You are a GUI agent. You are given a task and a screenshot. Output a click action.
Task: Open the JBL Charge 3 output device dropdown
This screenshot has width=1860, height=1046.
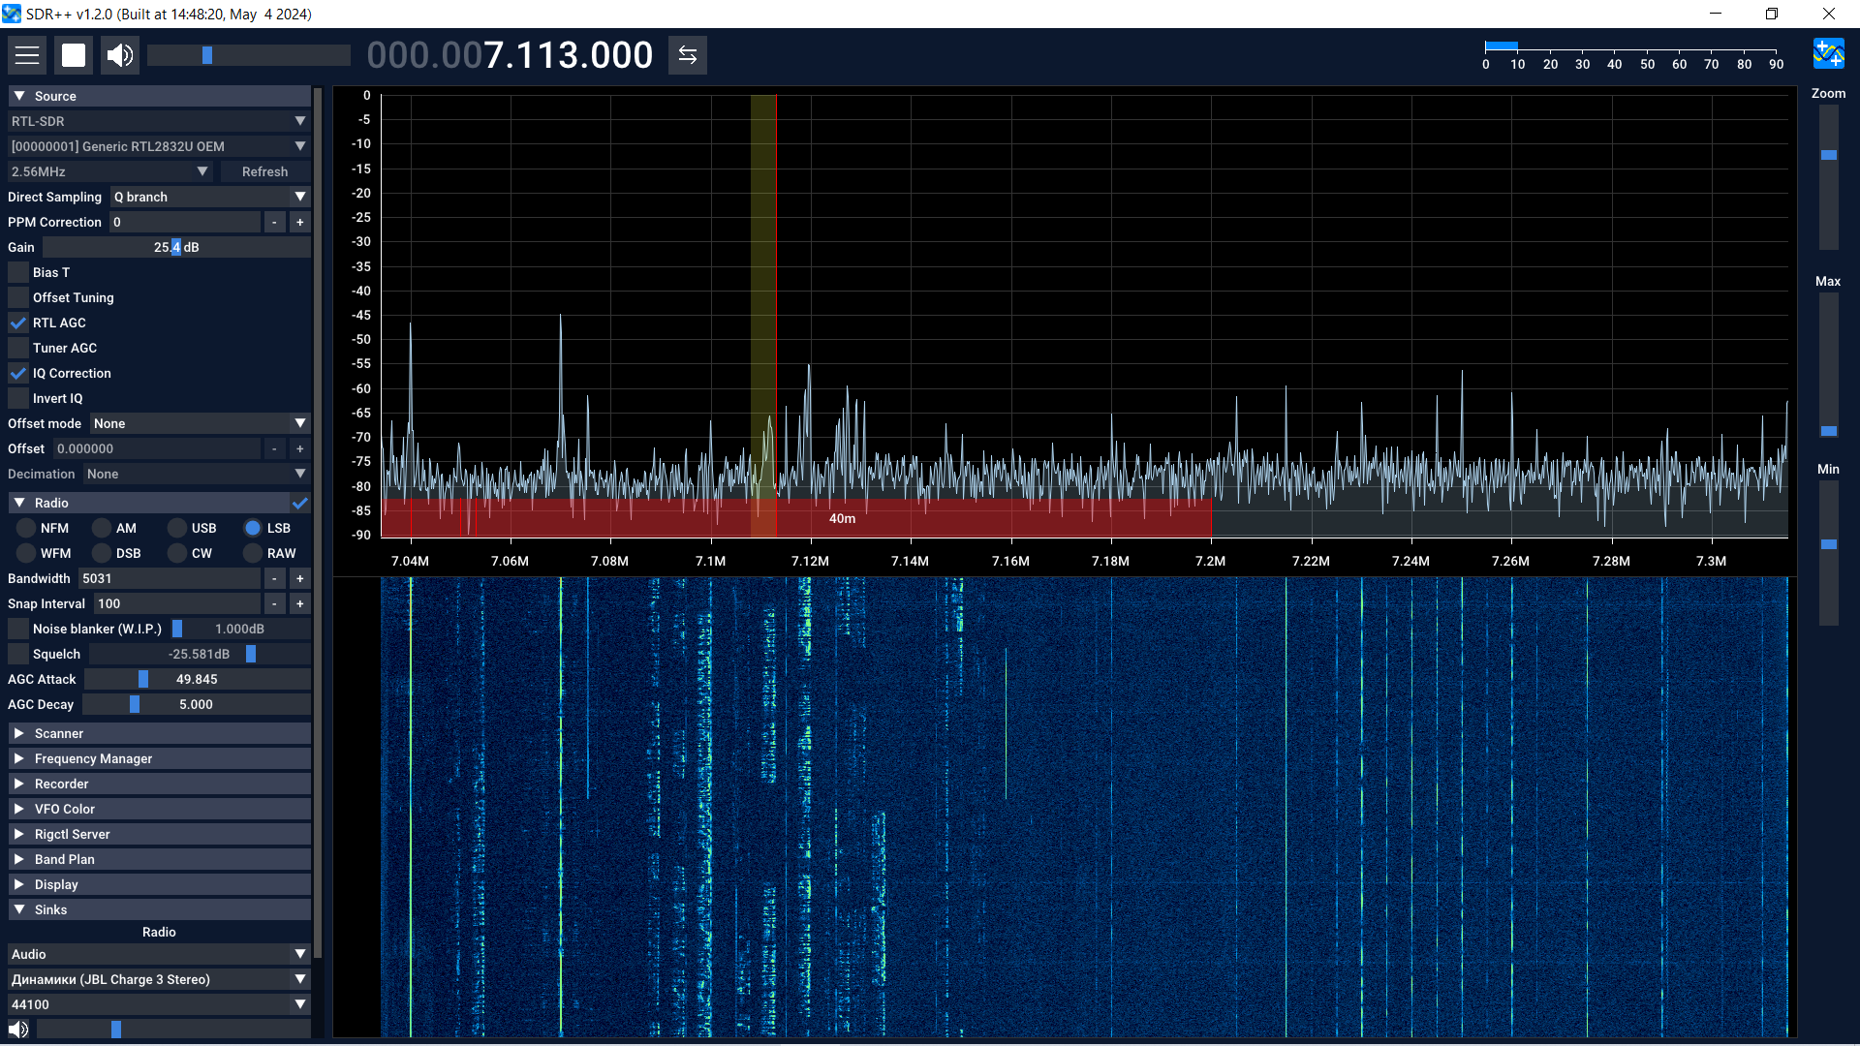tap(159, 979)
